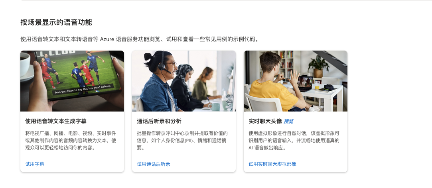Select the 通话后听录和分析 card title
432x188 pixels.
(x=159, y=121)
